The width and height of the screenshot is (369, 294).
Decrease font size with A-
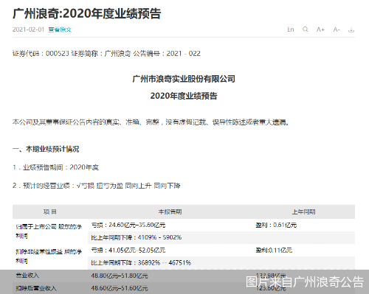[x=337, y=29]
